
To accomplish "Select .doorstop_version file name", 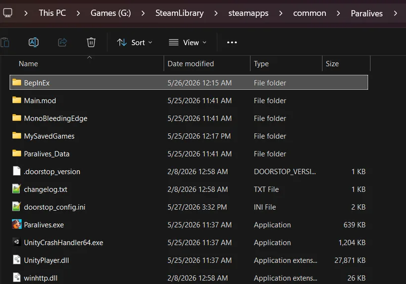I will click(x=52, y=172).
